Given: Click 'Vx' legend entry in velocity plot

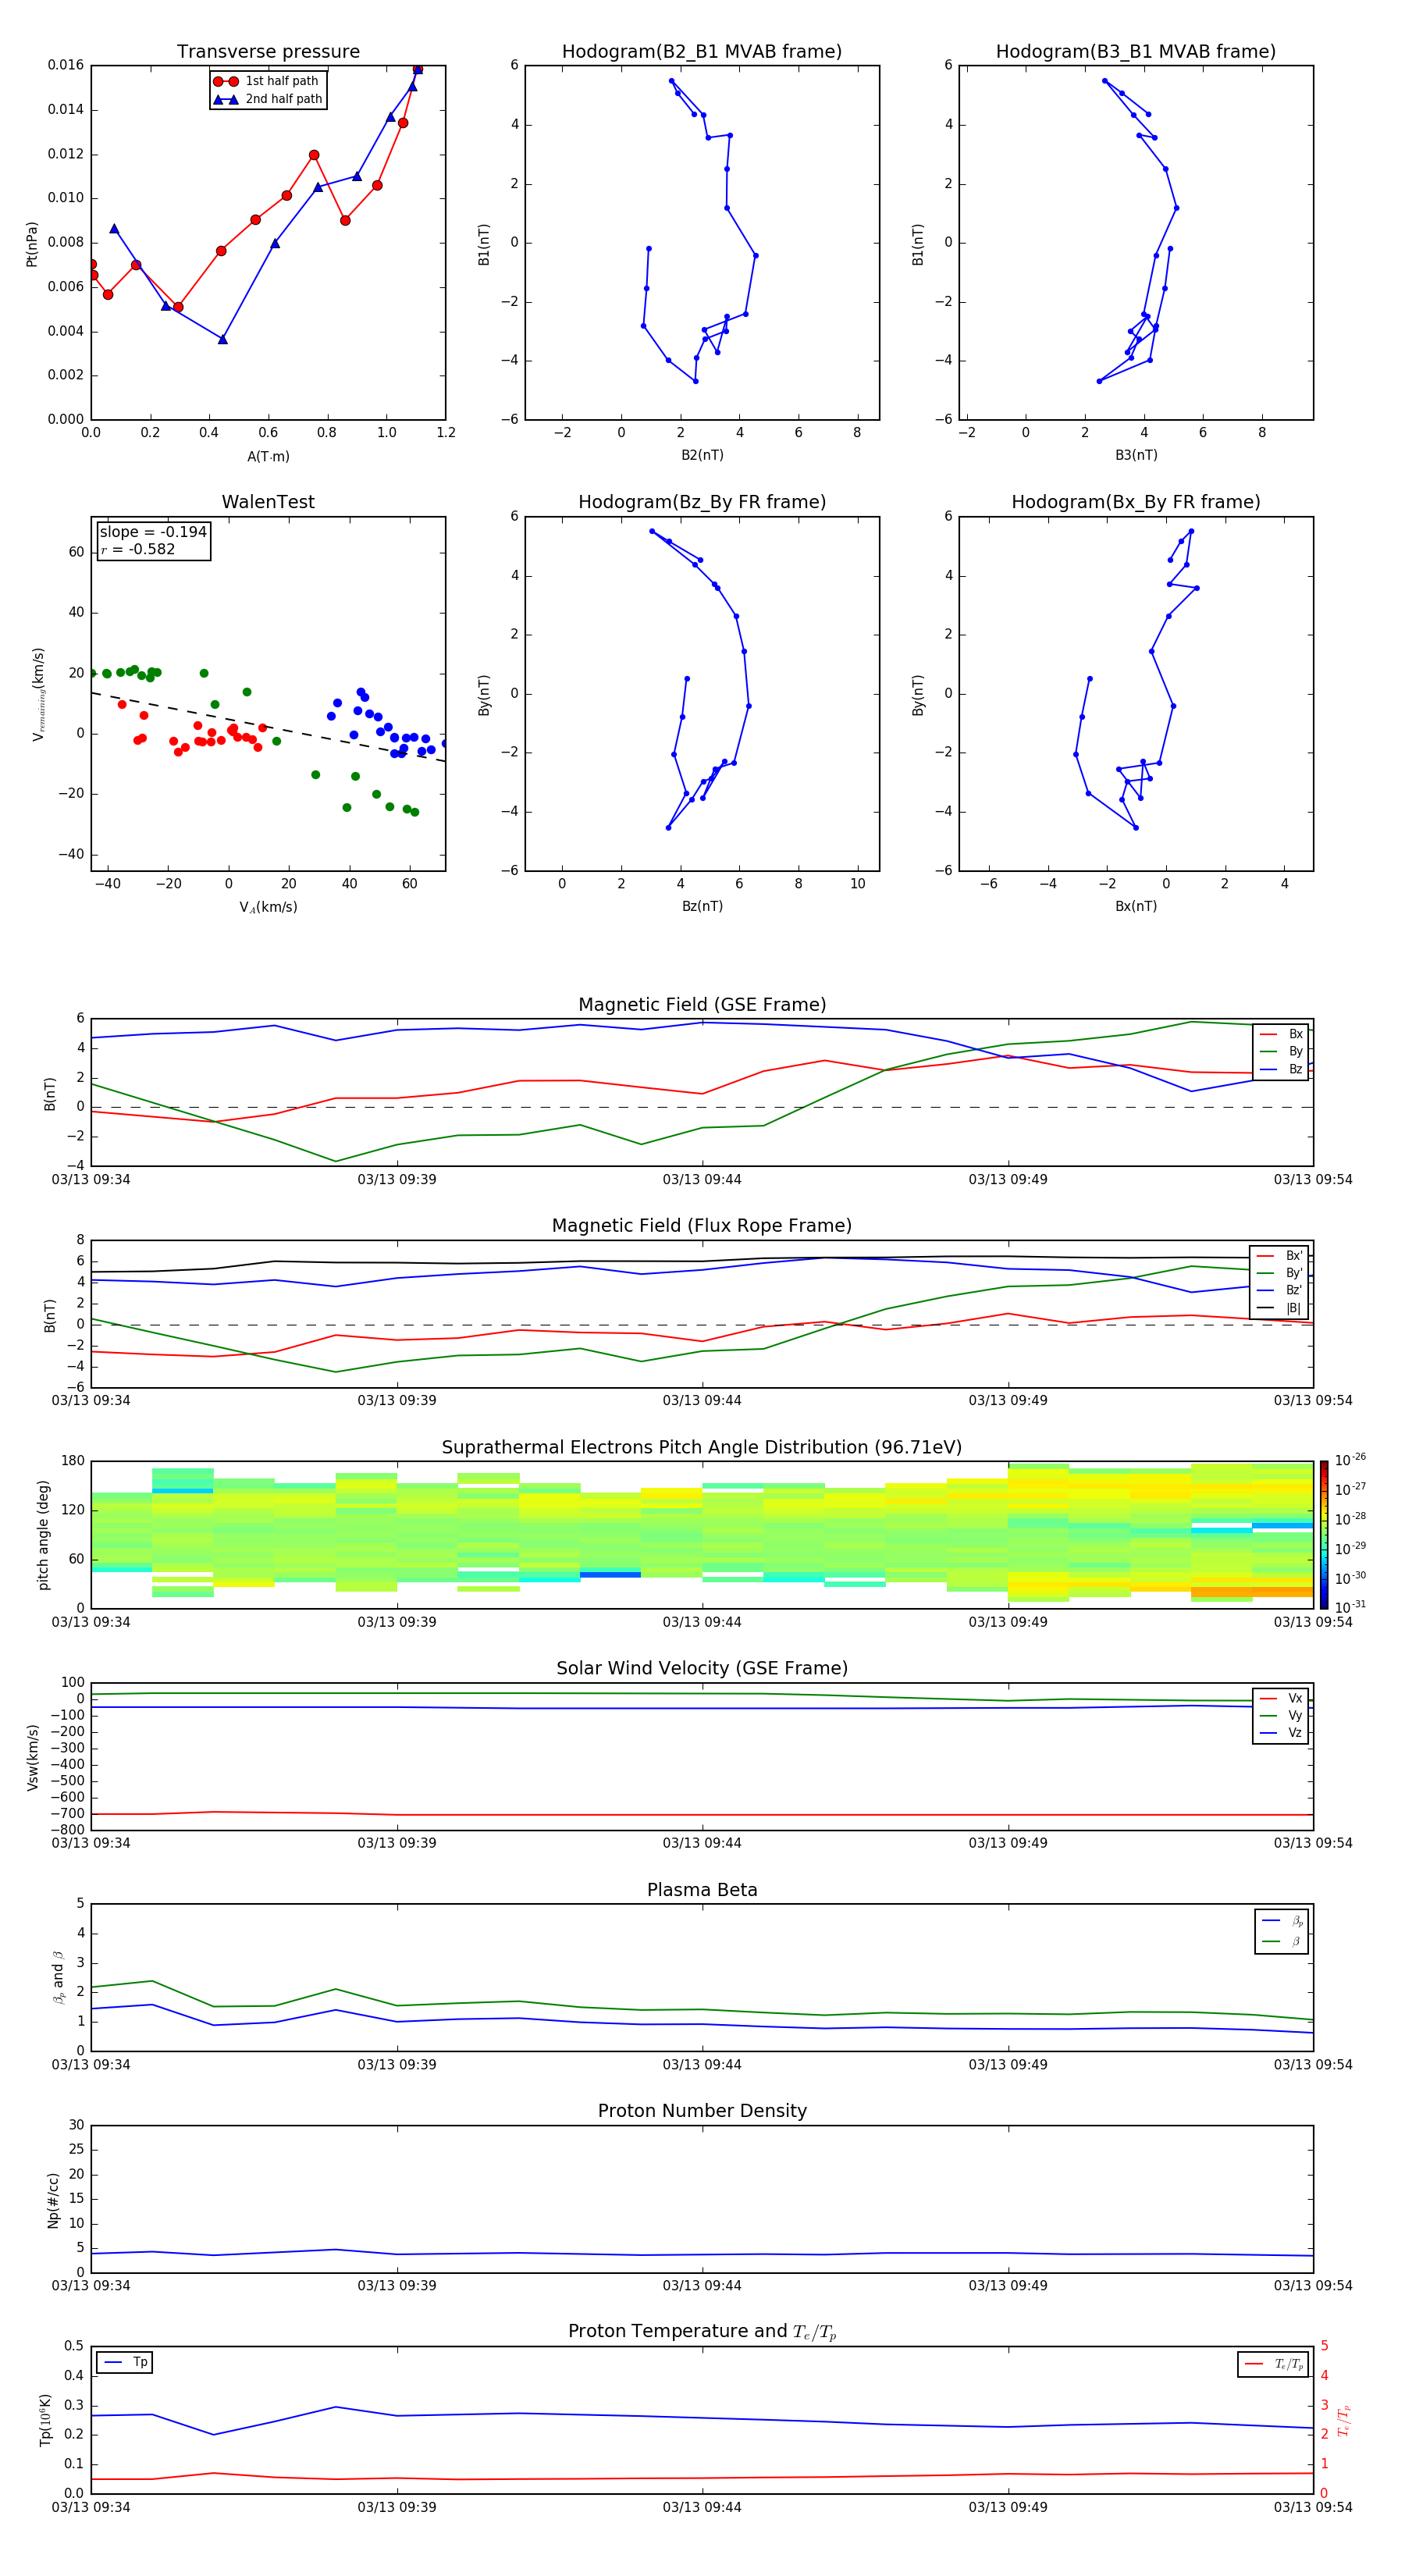Looking at the screenshot, I should [x=1281, y=1698].
